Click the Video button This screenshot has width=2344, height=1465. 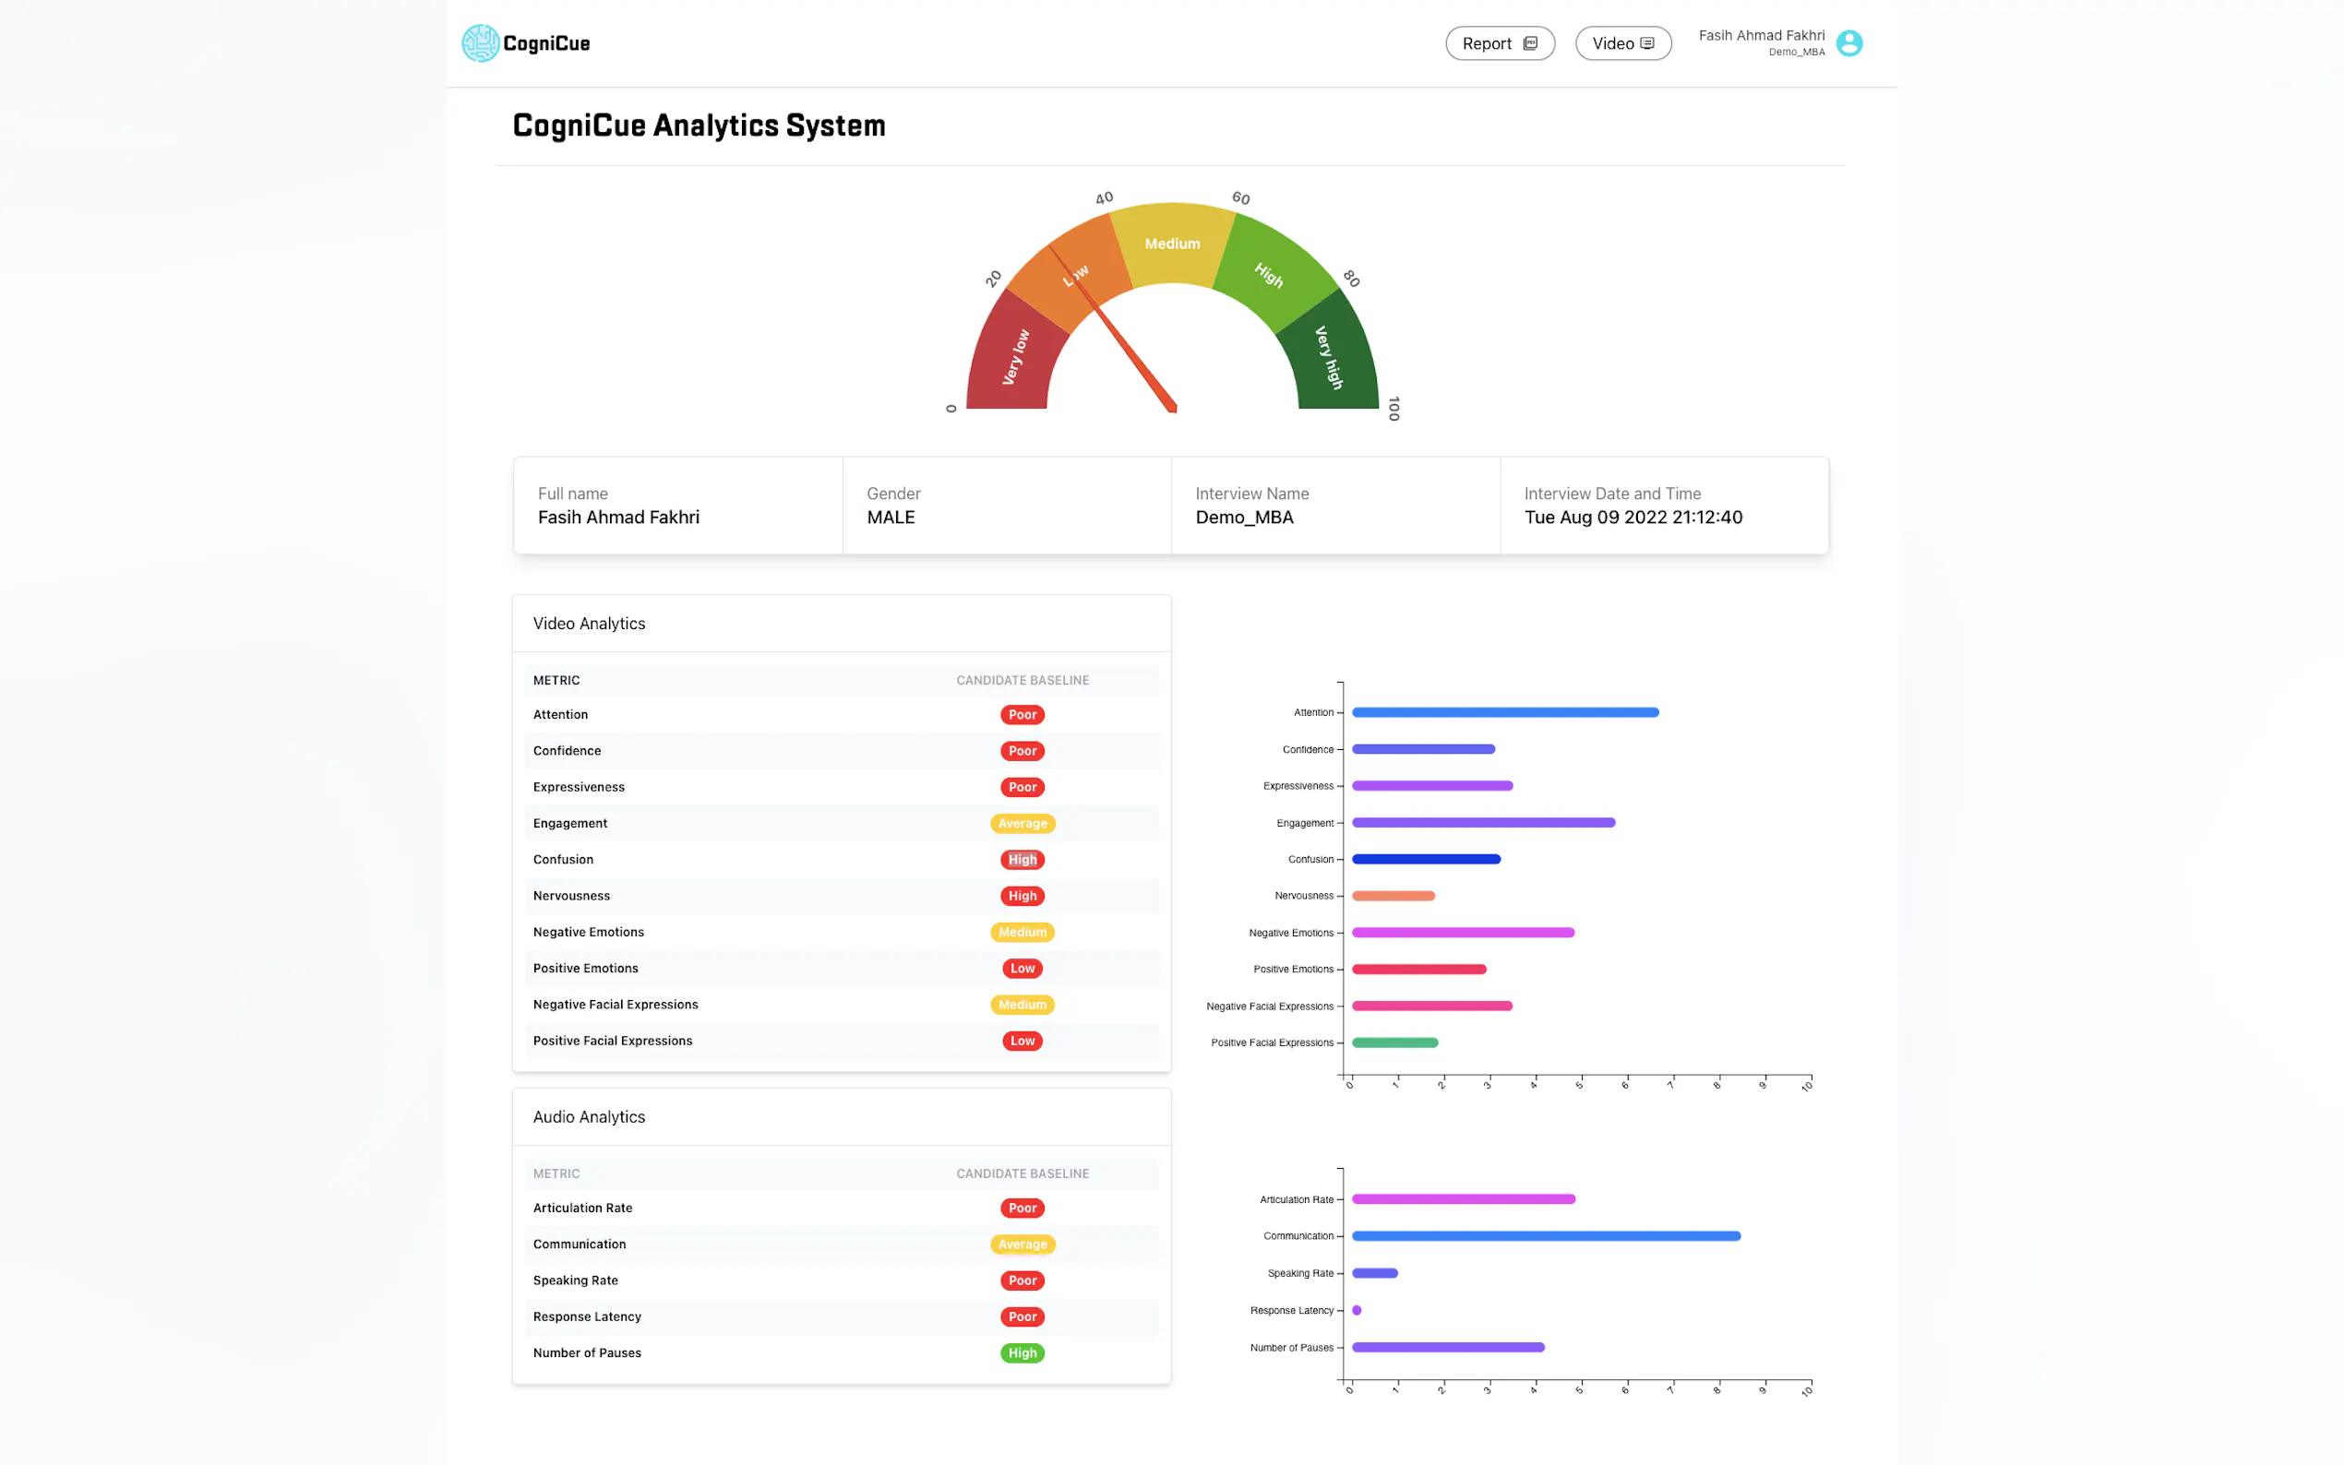click(x=1622, y=43)
